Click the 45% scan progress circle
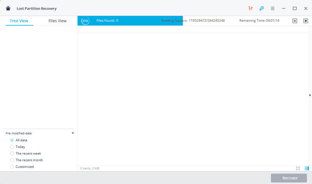Image resolution: width=312 pixels, height=184 pixels. 85,21
